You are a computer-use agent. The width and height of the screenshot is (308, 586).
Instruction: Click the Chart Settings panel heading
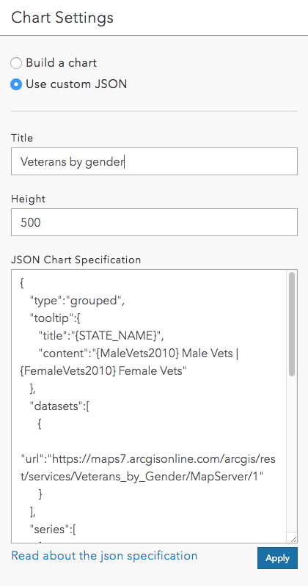tap(62, 18)
